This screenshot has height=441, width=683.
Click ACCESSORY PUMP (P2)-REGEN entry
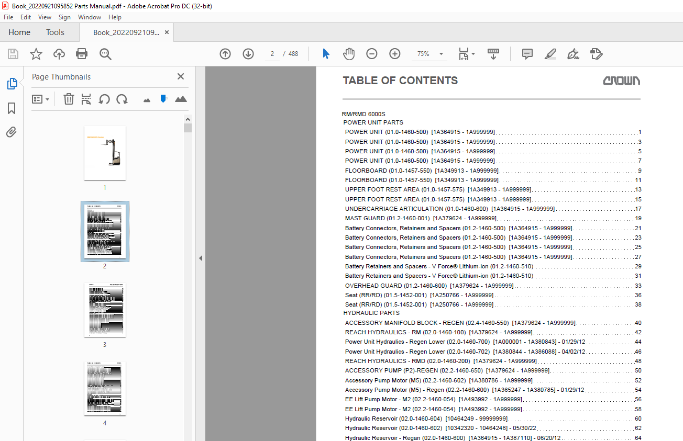[493, 370]
